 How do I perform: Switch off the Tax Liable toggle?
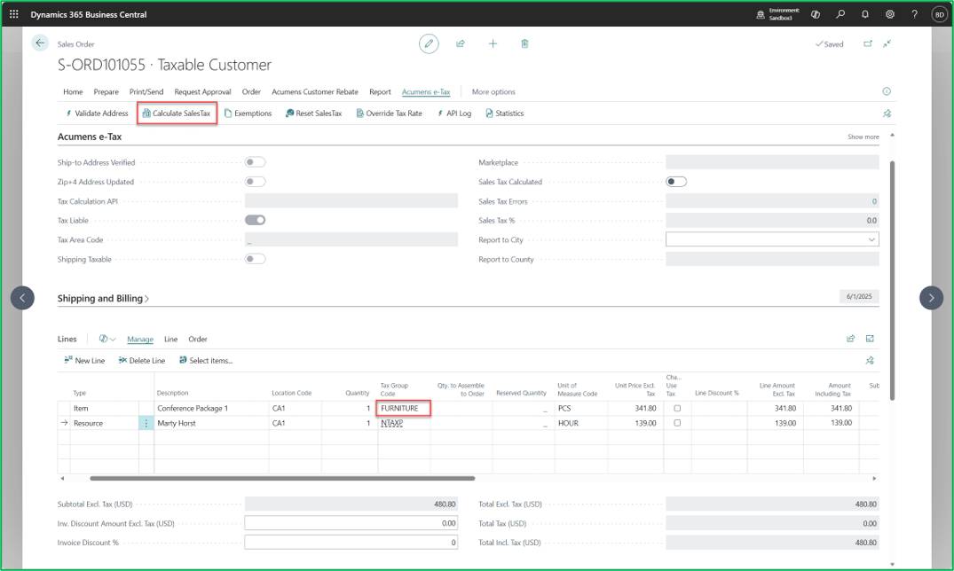[x=255, y=220]
